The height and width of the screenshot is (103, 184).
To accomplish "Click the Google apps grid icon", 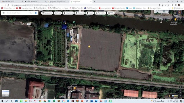I will tap(175, 13).
